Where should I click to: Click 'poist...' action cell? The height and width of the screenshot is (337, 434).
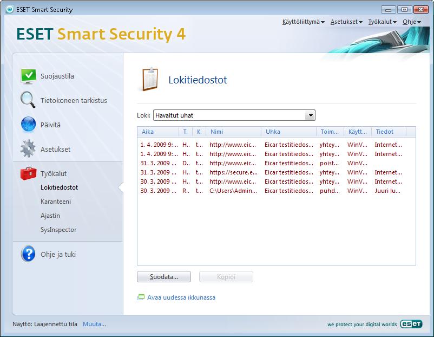330,163
